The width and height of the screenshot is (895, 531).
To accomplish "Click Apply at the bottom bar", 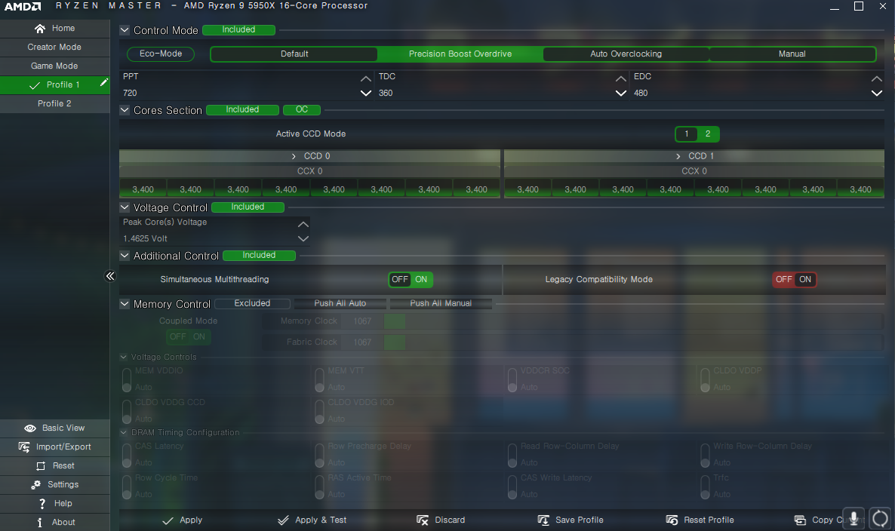I will point(183,520).
